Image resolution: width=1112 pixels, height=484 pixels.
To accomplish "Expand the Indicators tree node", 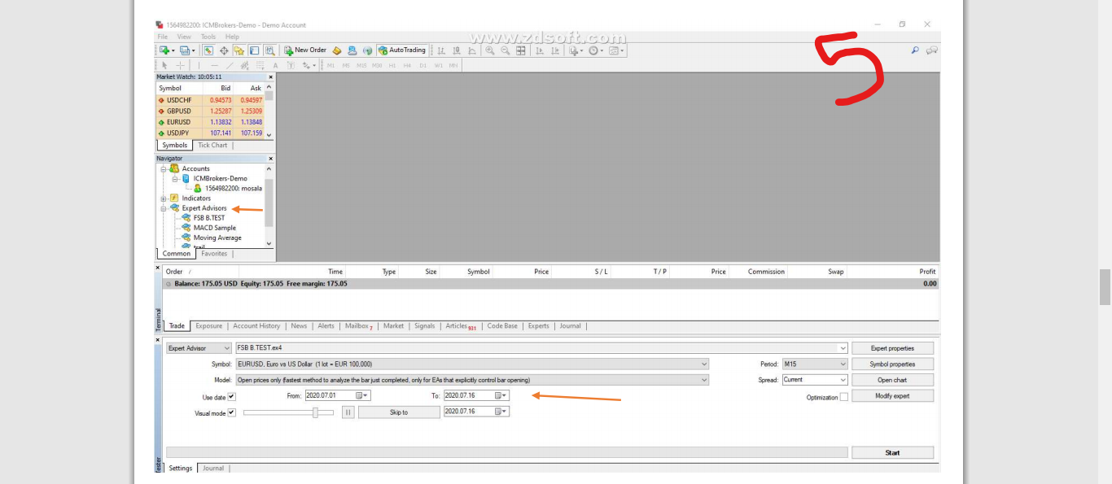I will coord(164,198).
